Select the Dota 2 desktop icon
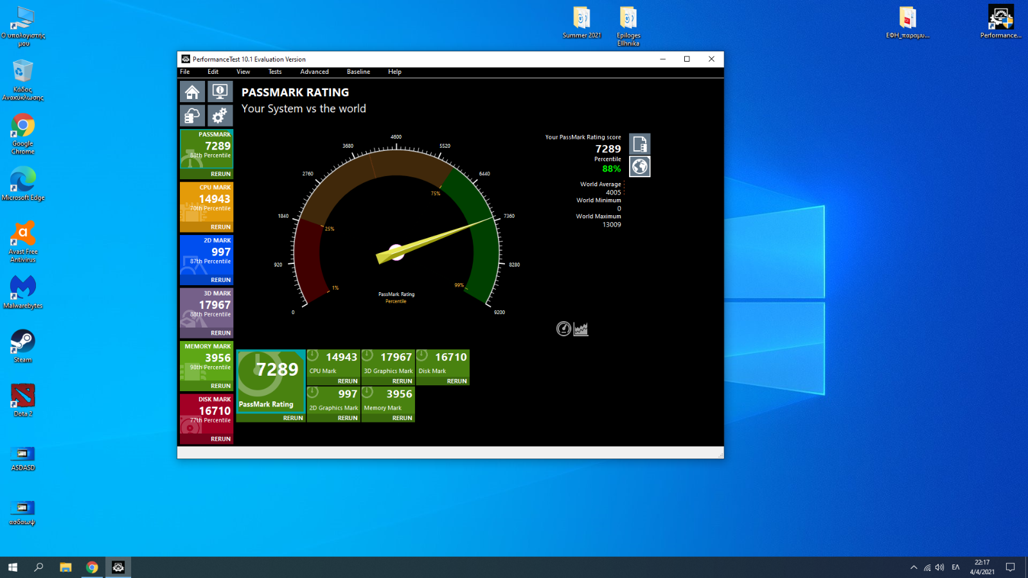 (23, 400)
